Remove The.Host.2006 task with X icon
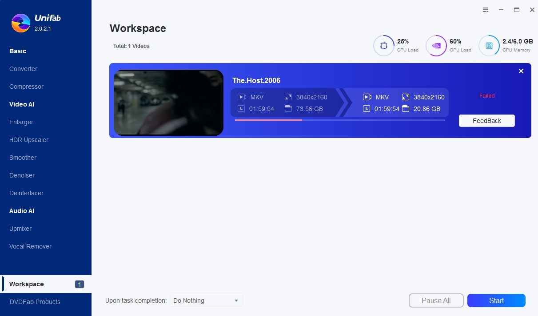 coord(521,71)
